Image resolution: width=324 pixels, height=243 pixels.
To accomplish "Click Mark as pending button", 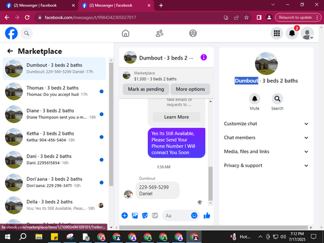I will click(146, 89).
